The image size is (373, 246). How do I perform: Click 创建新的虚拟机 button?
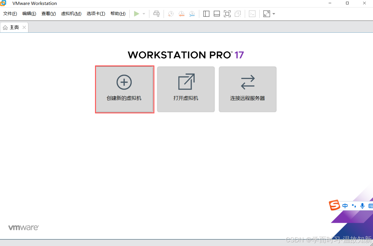pos(124,89)
